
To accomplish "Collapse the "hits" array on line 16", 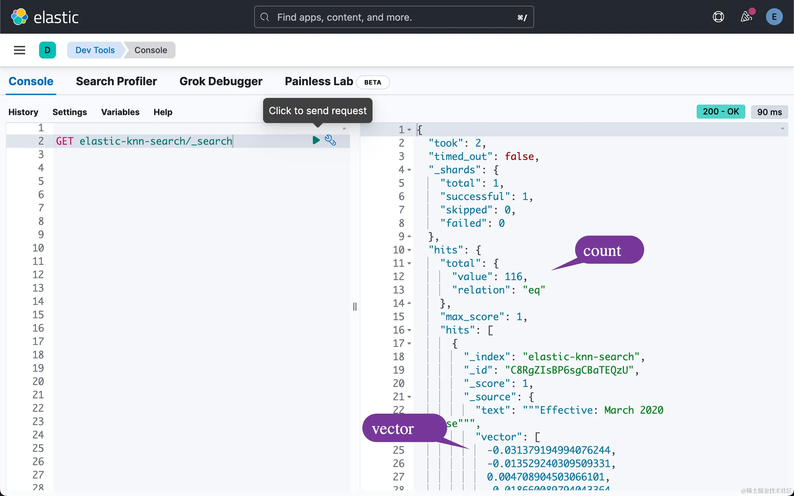I will coord(409,330).
